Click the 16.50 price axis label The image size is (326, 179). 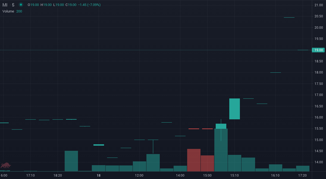point(318,106)
